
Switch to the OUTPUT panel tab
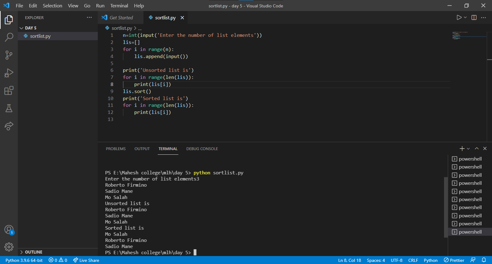coord(142,149)
